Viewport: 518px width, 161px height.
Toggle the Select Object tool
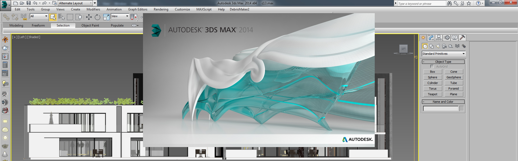[53, 17]
